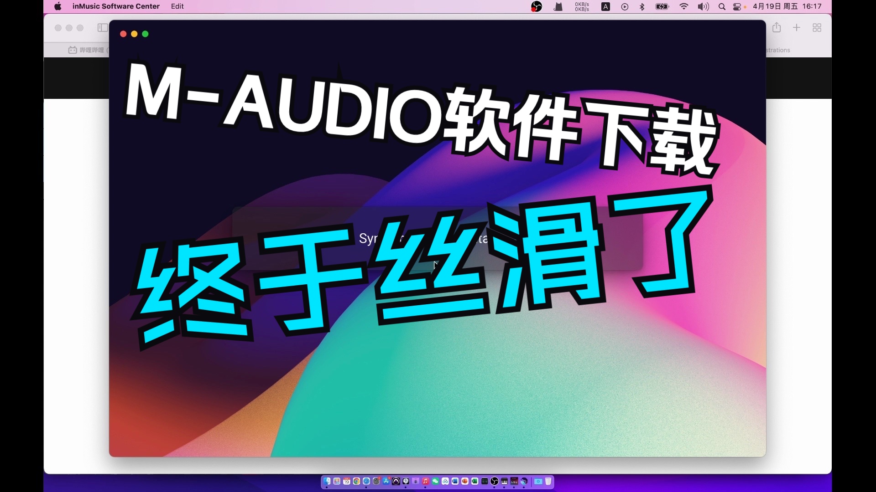This screenshot has height=492, width=876.
Task: Open Activity Monitor from the Dock
Action: 485,481
